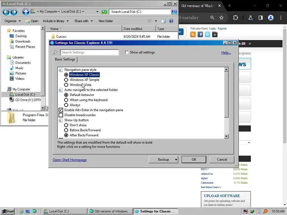Open Include in library dropdown

[x=56, y=21]
